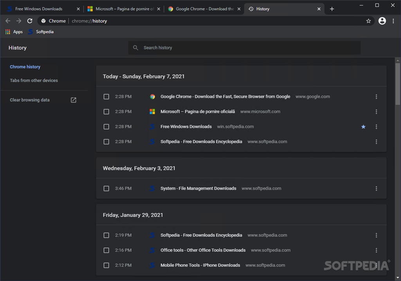
Task: Click the forward navigation arrow
Action: [19, 21]
